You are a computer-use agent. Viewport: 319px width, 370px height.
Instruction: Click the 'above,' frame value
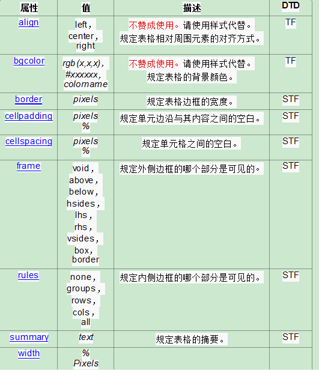click(84, 180)
